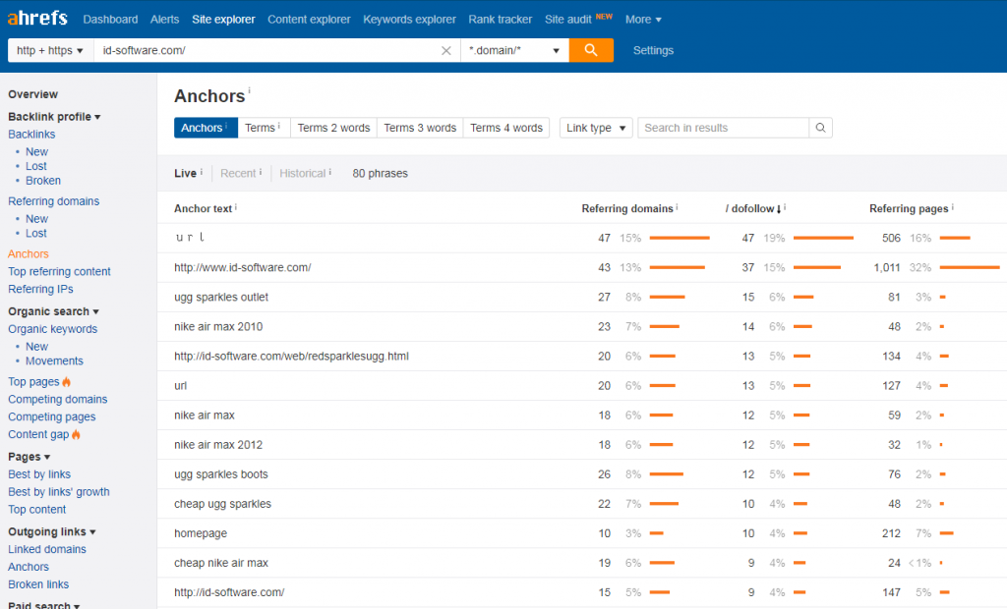Open Top referring content in the sidebar
This screenshot has height=609, width=1007.
click(x=59, y=271)
